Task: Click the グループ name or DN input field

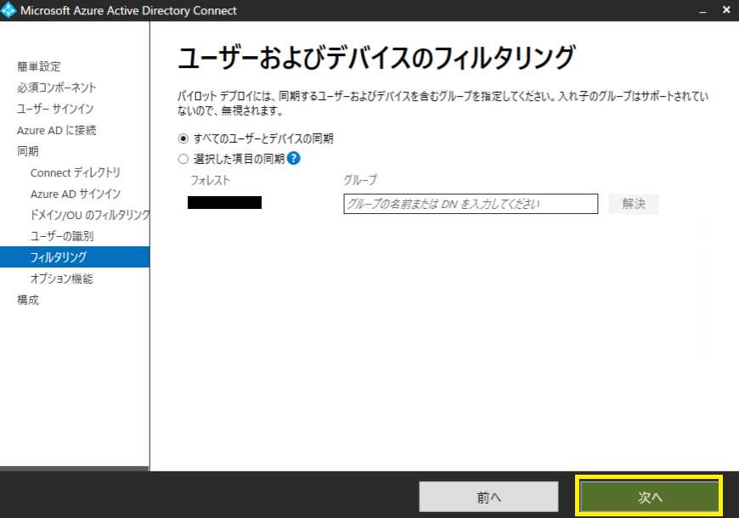Action: point(471,204)
